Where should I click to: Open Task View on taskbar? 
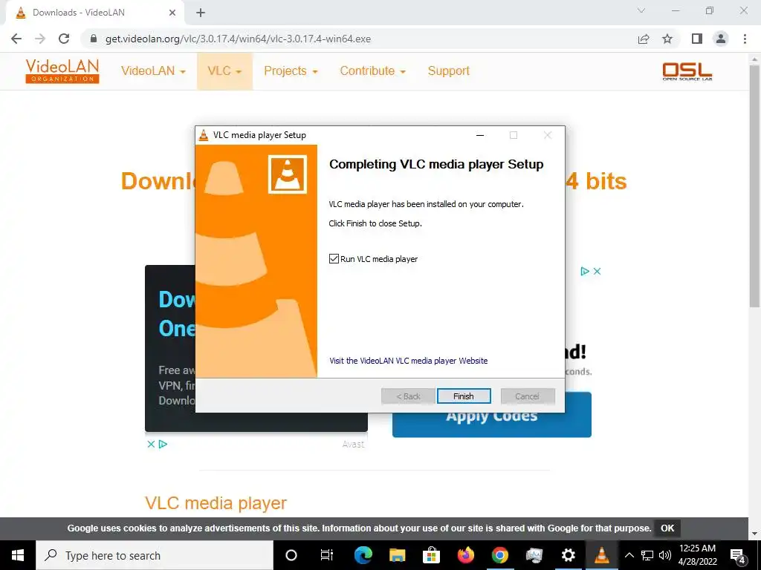pyautogui.click(x=327, y=555)
